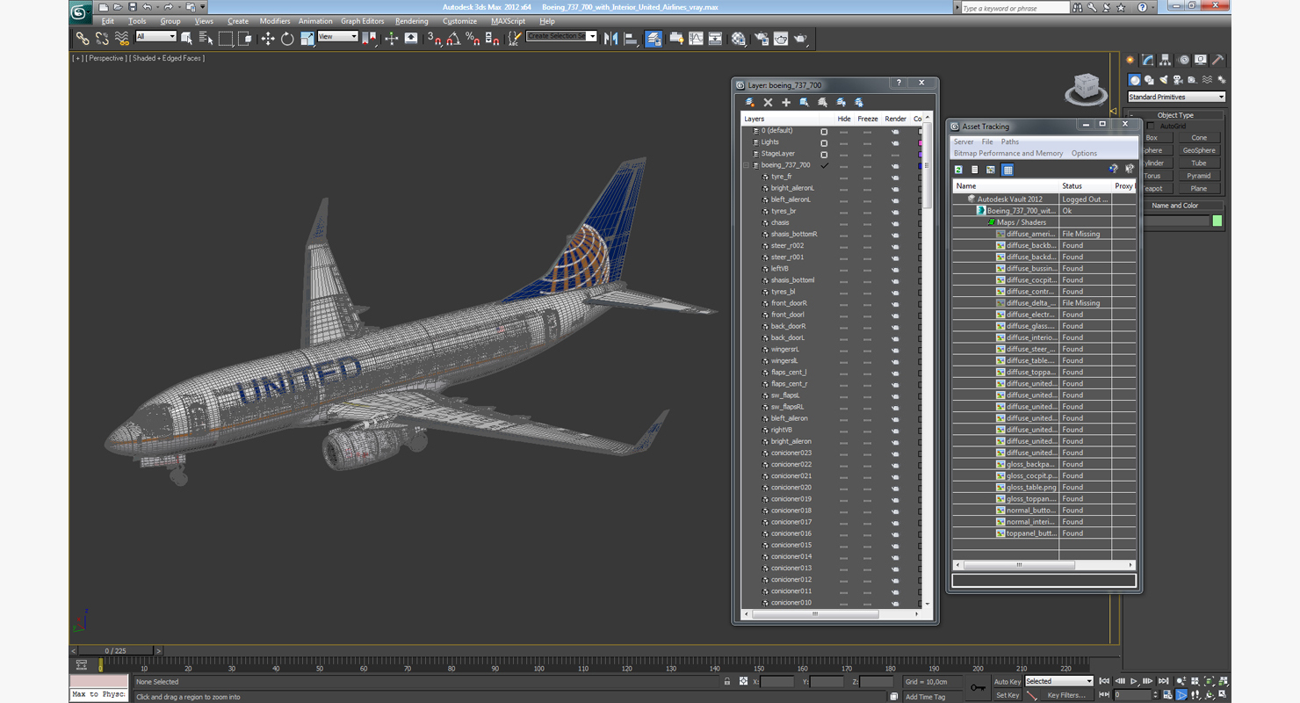
Task: Open the Modifiers menu
Action: coord(275,21)
